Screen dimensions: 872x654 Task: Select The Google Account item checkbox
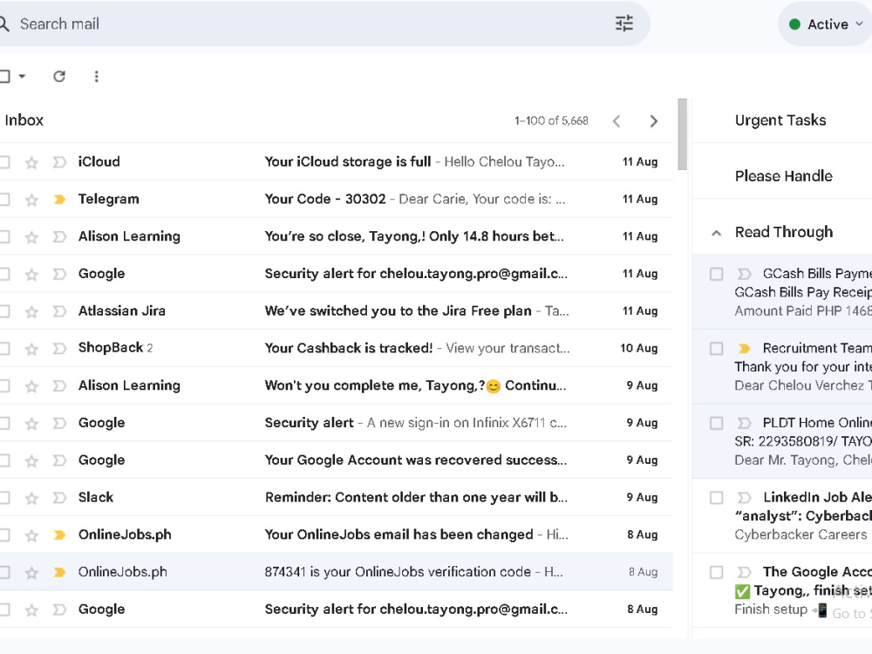pyautogui.click(x=716, y=572)
